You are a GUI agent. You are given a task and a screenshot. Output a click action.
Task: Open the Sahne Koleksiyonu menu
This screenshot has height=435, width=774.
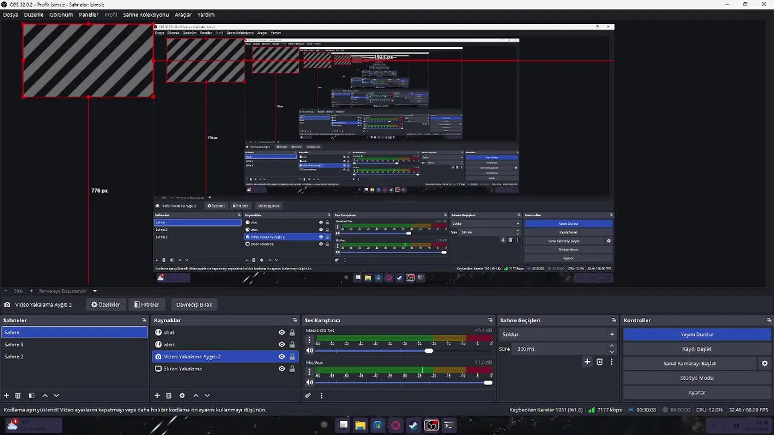pyautogui.click(x=146, y=14)
